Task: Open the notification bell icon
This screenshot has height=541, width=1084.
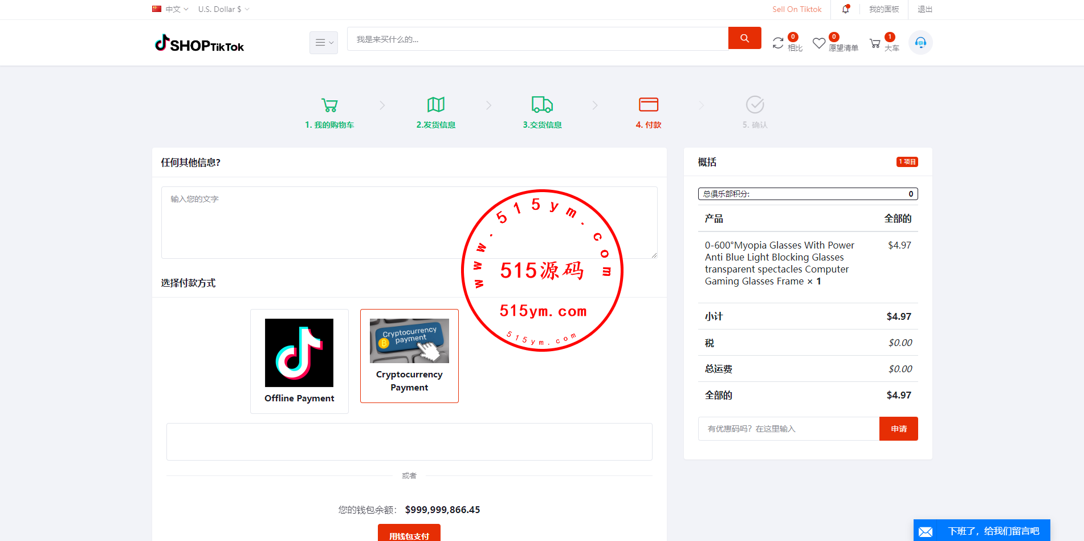Action: click(846, 9)
